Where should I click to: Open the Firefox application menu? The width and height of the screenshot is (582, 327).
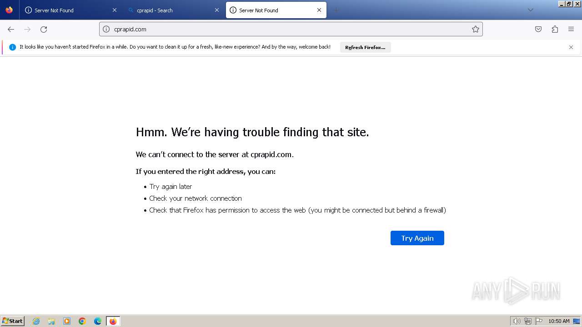(x=571, y=29)
